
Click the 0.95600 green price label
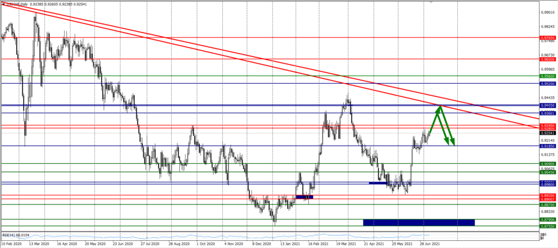tap(547, 77)
